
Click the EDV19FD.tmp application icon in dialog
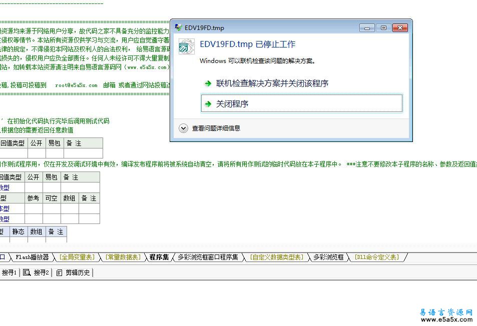coord(186,46)
